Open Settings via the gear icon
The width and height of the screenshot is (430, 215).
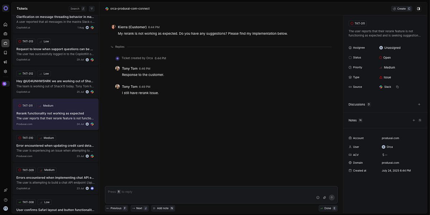pos(5,71)
